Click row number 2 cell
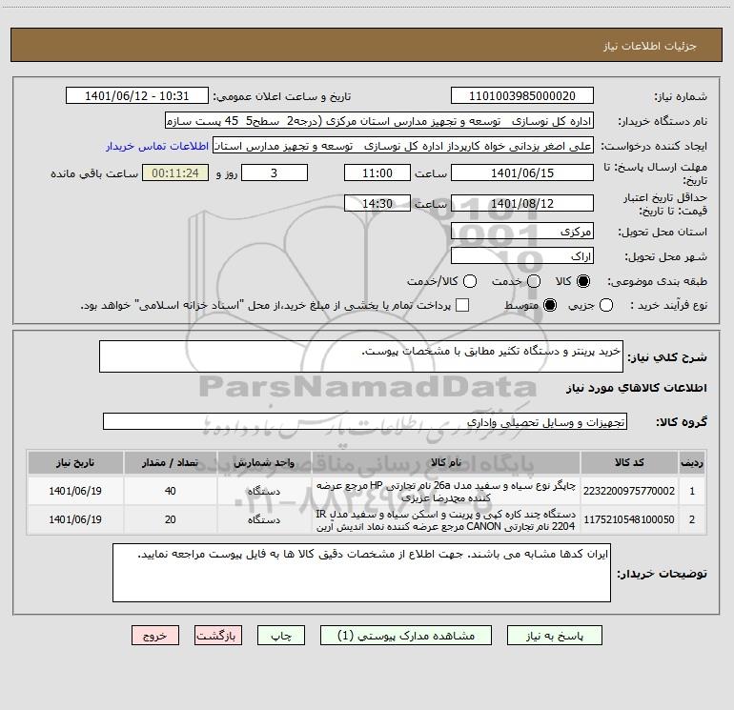Image resolution: width=734 pixels, height=710 pixels. (692, 519)
